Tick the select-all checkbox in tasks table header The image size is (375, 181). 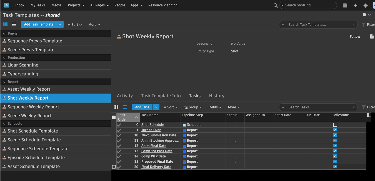114,117
